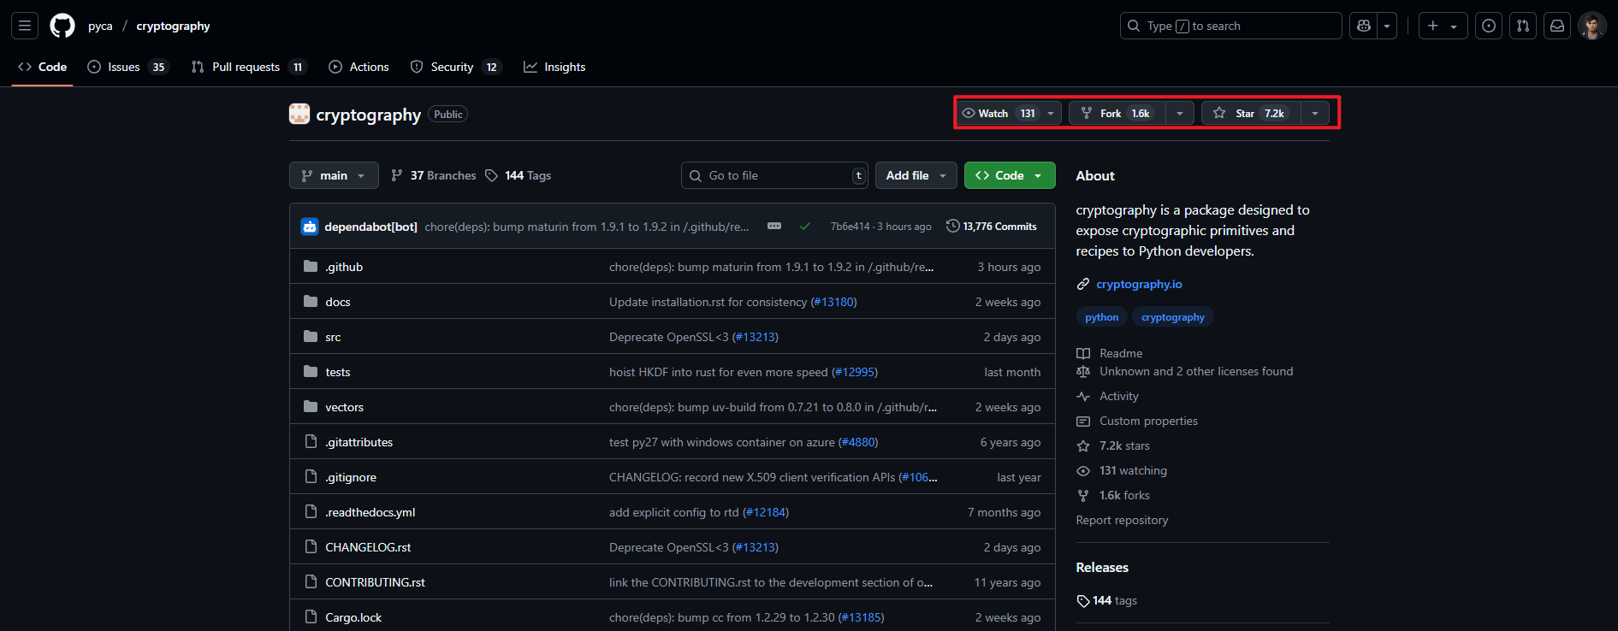The image size is (1618, 631).
Task: Expand the Copilot dropdown arrow
Action: click(1387, 26)
